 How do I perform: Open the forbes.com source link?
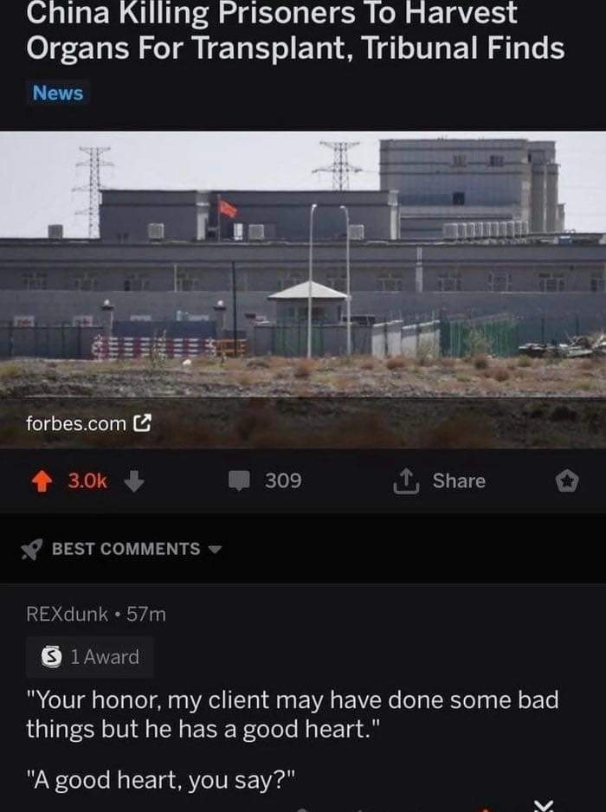76,423
